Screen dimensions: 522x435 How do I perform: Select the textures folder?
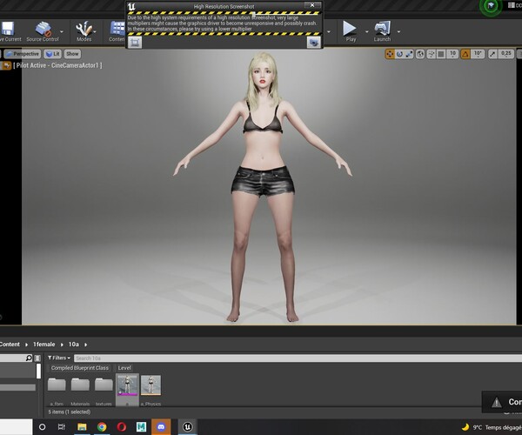point(104,391)
